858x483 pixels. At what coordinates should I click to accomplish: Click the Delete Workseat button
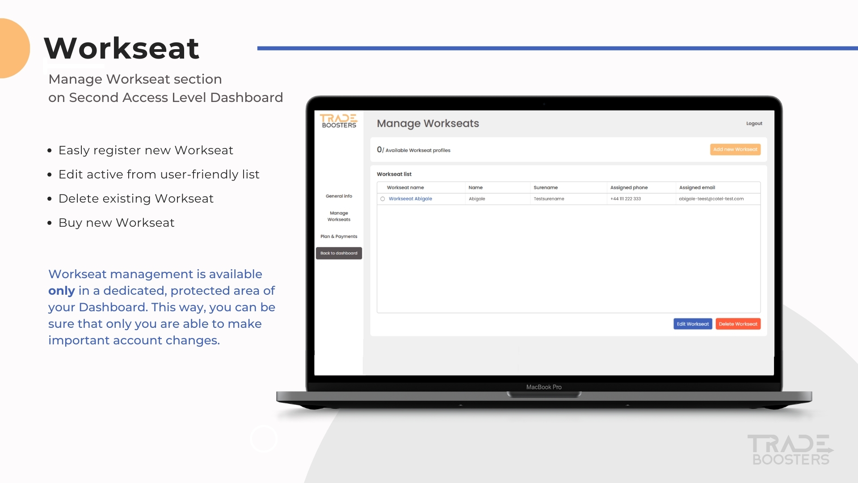(x=738, y=324)
